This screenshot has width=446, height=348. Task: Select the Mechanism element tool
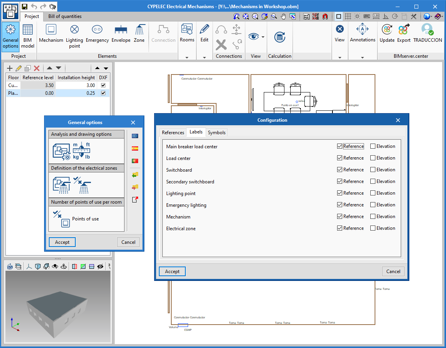[x=51, y=34]
